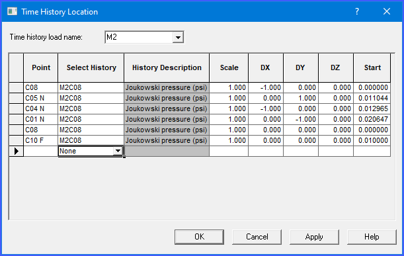
Task: Click the M2 load name combo box
Action: (144, 38)
